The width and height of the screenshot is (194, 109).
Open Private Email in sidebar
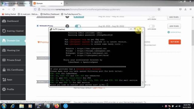coord(13,60)
